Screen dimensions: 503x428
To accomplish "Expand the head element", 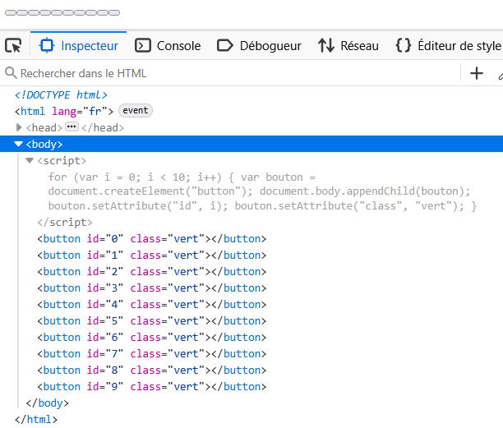I will [19, 127].
